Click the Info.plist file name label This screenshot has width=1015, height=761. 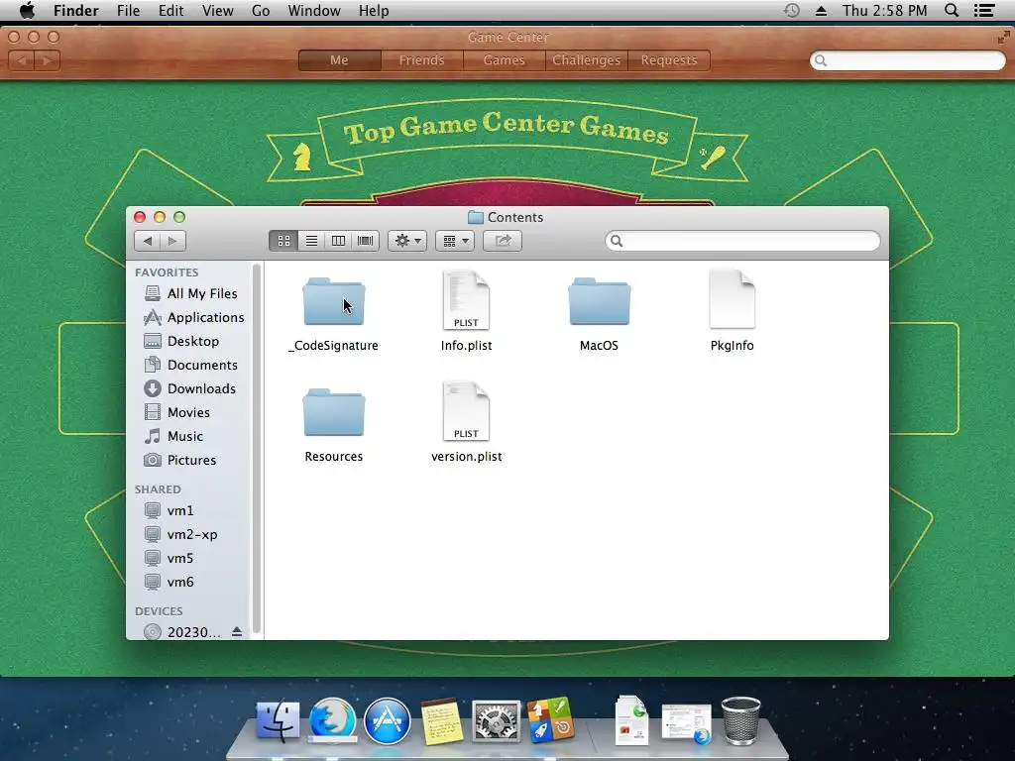click(x=466, y=346)
